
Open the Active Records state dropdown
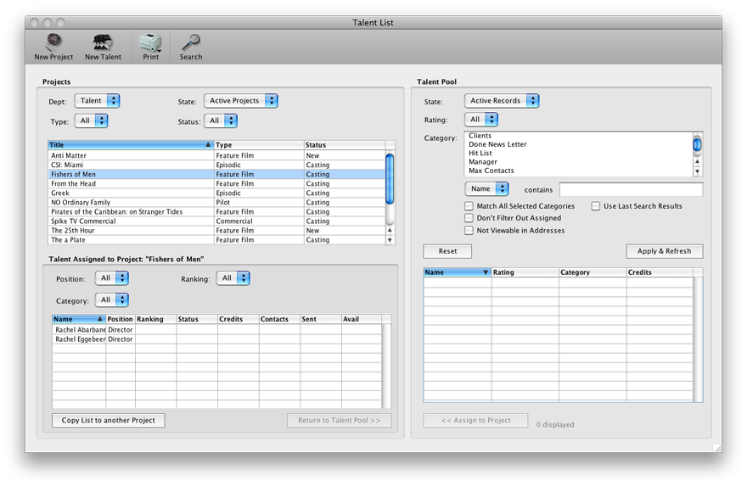(x=502, y=101)
